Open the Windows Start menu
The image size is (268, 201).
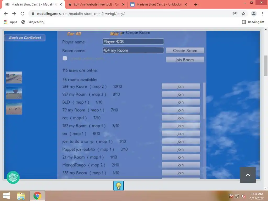(x=6, y=196)
